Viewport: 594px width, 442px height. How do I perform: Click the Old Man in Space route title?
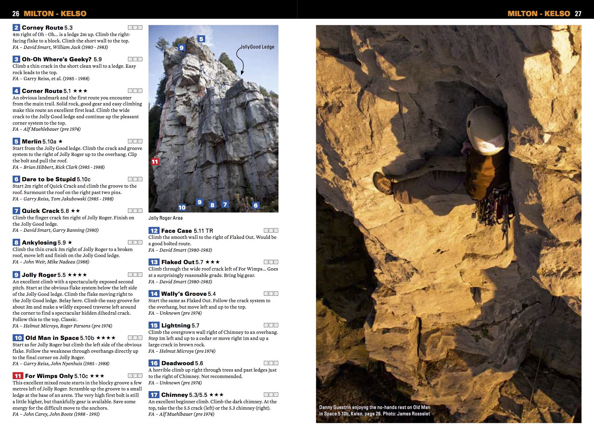point(52,338)
